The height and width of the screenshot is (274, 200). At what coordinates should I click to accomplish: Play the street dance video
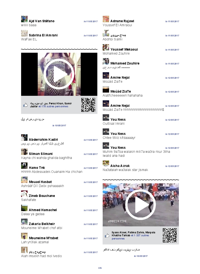click(141, 205)
